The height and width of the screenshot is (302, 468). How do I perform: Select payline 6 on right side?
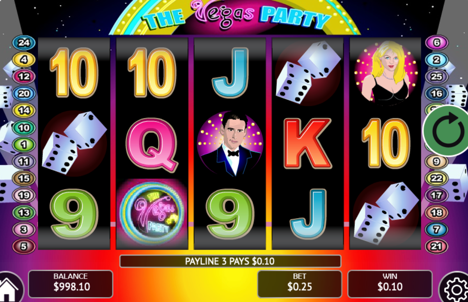click(436, 43)
